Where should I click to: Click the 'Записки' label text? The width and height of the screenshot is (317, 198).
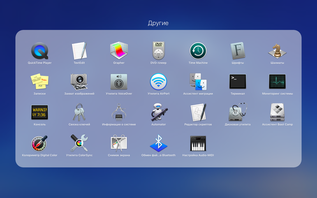point(40,94)
